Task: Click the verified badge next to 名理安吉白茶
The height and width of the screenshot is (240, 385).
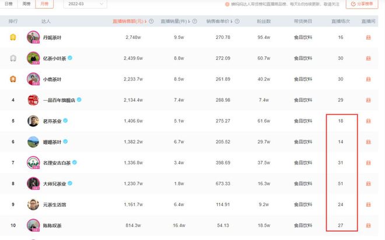Action: click(x=75, y=163)
